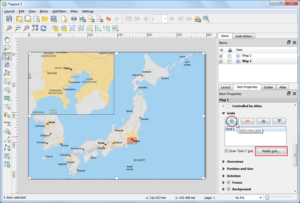
Task: Collapse the Grids section
Action: pyautogui.click(x=223, y=113)
